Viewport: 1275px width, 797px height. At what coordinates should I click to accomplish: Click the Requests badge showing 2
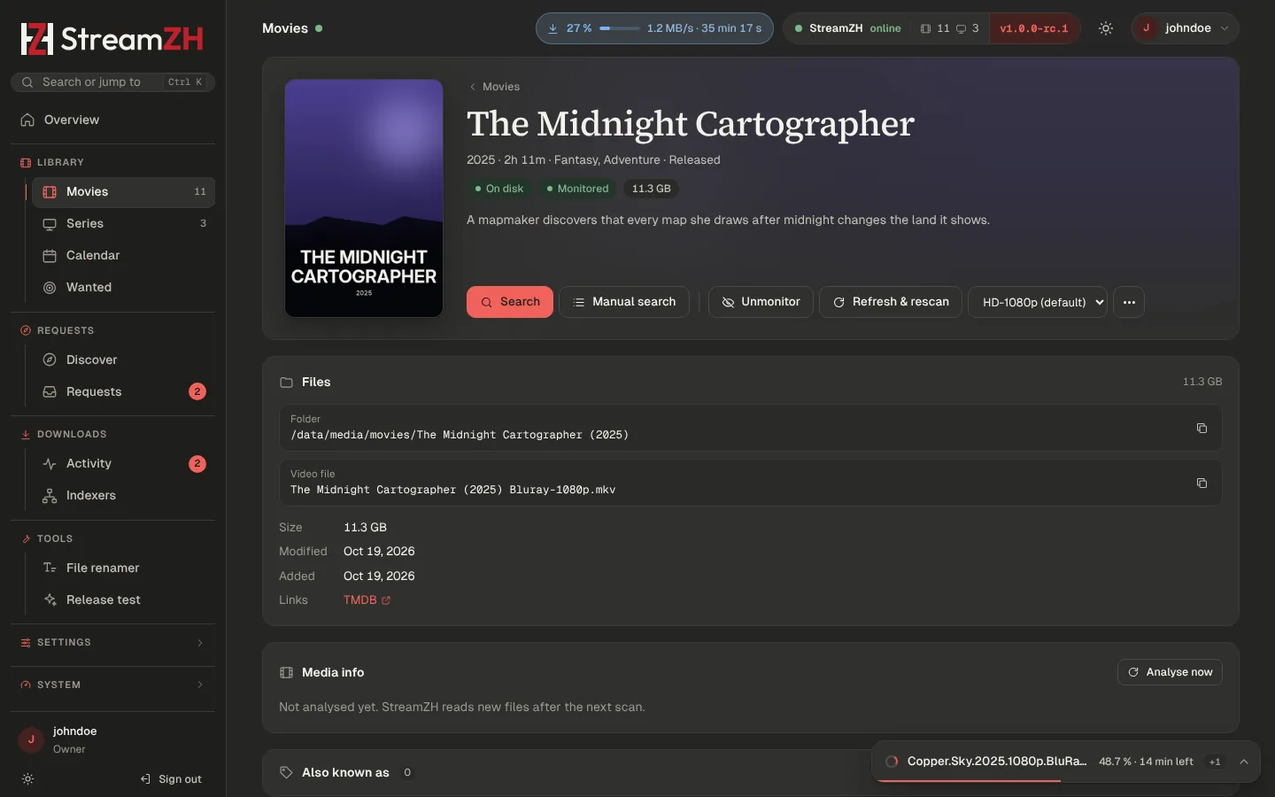point(197,391)
